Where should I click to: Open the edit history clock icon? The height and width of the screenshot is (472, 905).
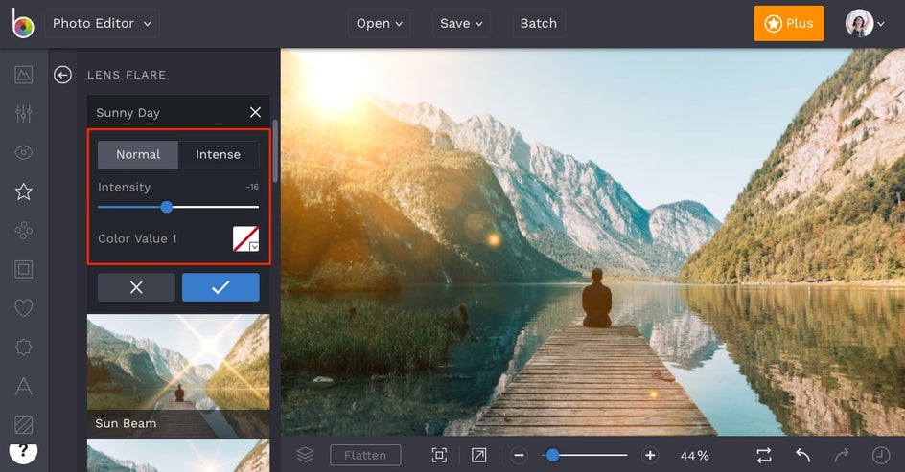pyautogui.click(x=881, y=456)
